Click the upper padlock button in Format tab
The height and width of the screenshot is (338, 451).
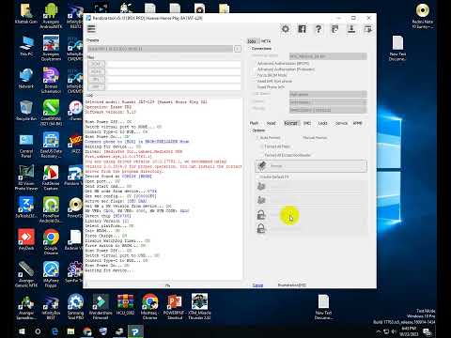pyautogui.click(x=311, y=215)
